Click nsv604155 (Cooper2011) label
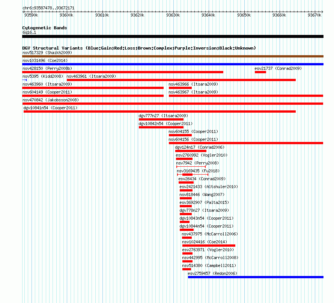Image resolution: width=334 pixels, height=303 pixels. click(193, 131)
